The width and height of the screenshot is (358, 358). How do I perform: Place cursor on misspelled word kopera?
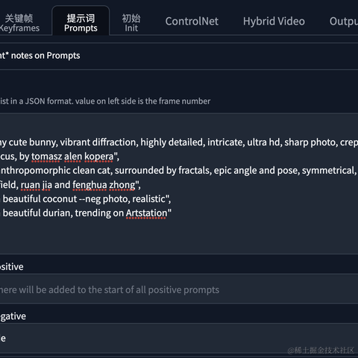click(x=99, y=157)
